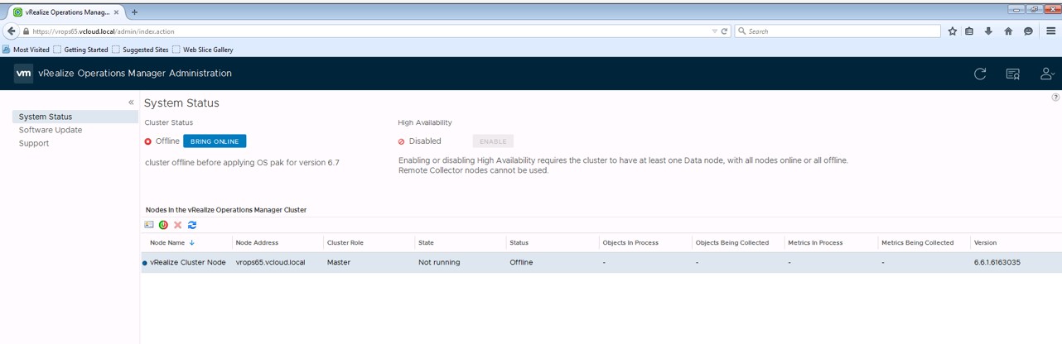Click the chat smiley icon in browser toolbar
The height and width of the screenshot is (344, 1062).
coord(1028,31)
